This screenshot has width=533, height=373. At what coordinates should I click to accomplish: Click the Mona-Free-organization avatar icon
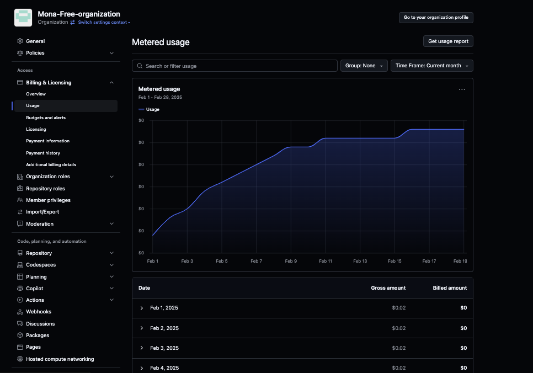click(x=24, y=18)
